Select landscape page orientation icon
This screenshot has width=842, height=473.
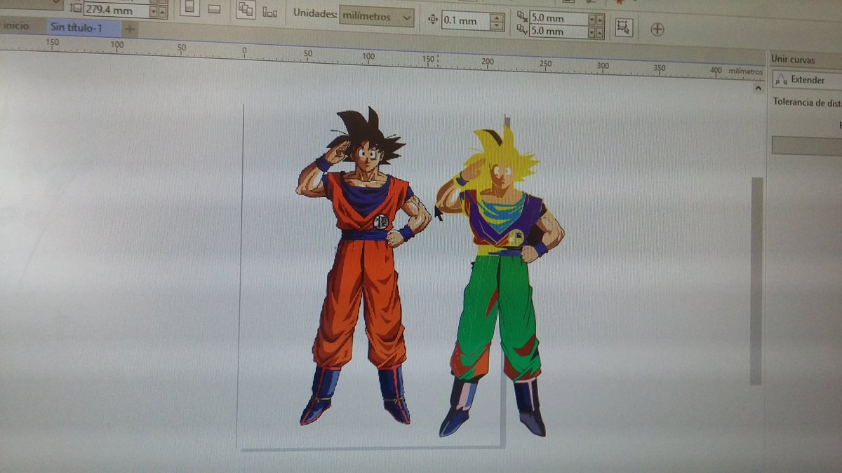[215, 9]
